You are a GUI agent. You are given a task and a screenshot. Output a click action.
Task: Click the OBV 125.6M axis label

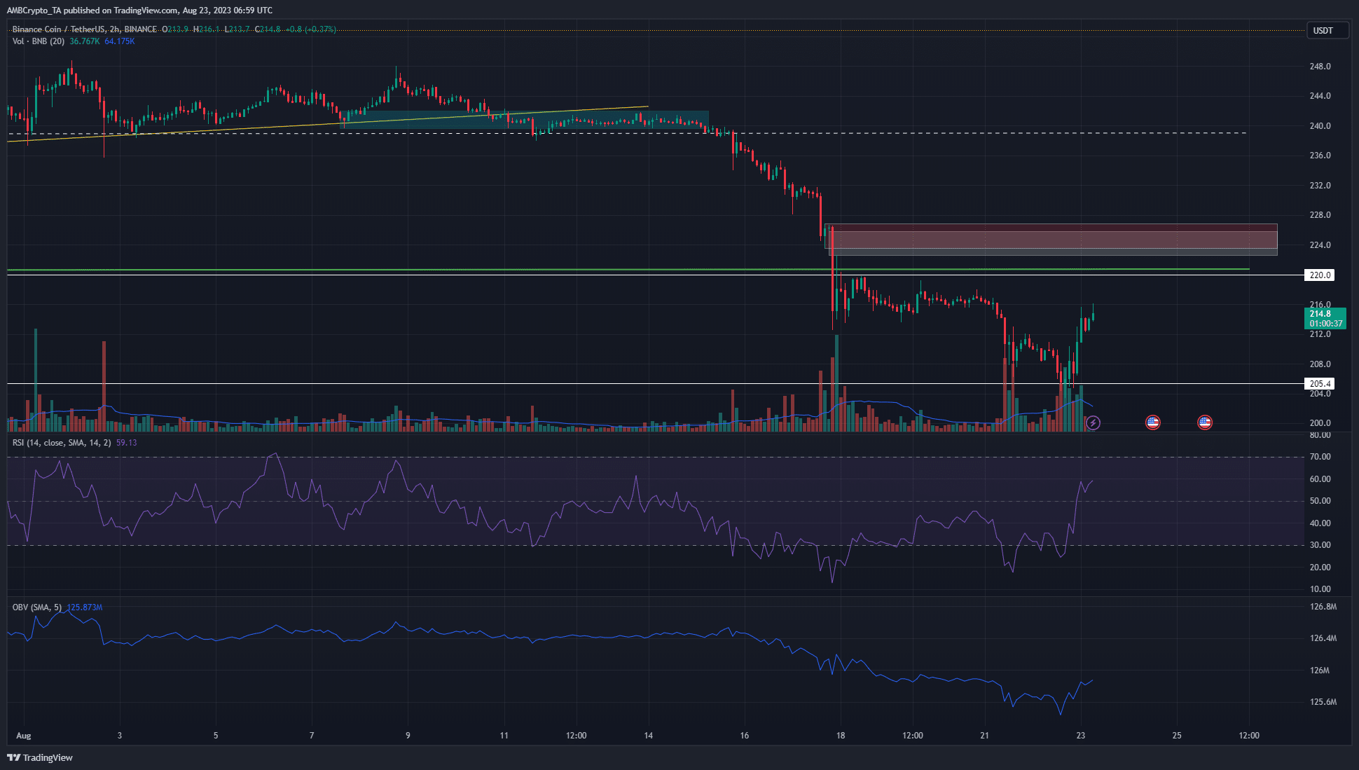(x=1323, y=702)
